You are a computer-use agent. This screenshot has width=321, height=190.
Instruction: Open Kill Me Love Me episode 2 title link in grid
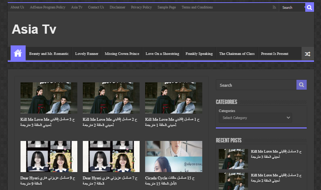tap(110, 122)
